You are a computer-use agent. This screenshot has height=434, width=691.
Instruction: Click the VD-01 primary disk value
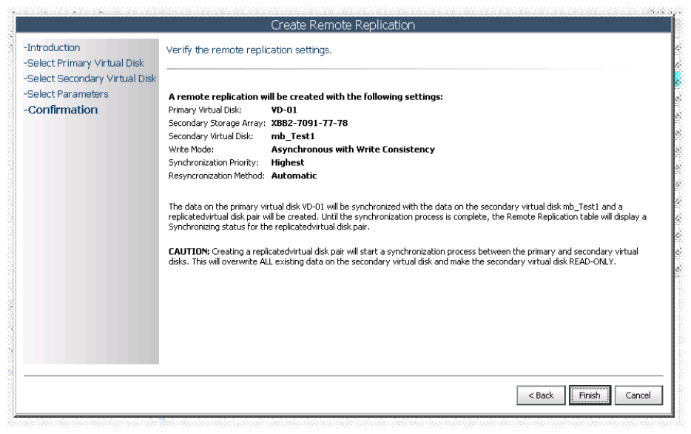tap(284, 110)
